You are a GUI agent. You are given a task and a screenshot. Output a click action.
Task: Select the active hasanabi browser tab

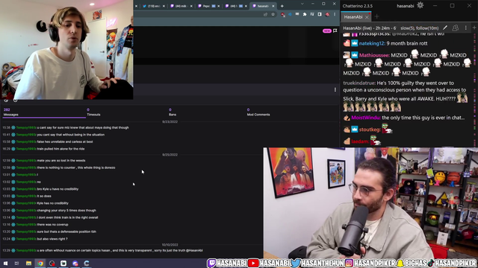click(x=263, y=6)
